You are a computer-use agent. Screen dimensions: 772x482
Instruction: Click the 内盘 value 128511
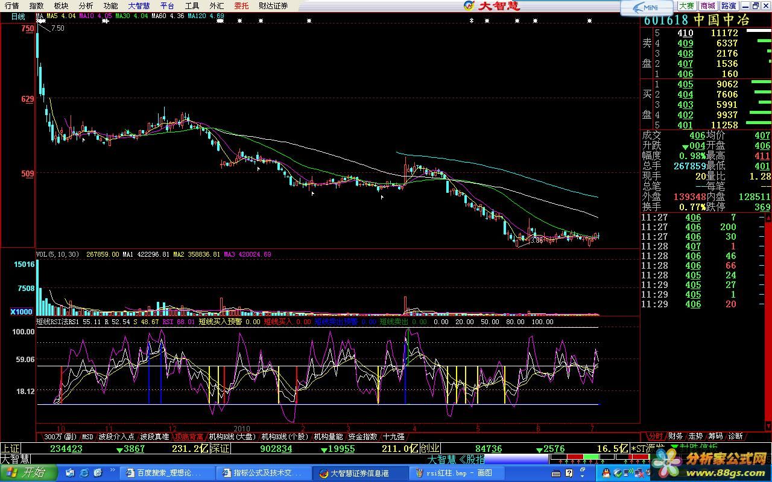[x=753, y=197]
